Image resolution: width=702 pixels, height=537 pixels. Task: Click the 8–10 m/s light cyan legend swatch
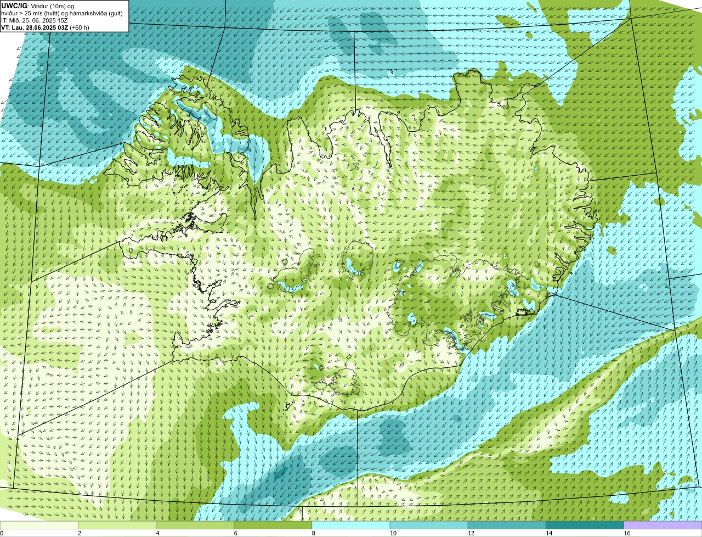(351, 525)
